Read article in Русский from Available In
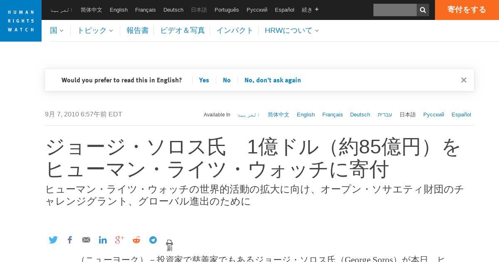 tap(434, 115)
